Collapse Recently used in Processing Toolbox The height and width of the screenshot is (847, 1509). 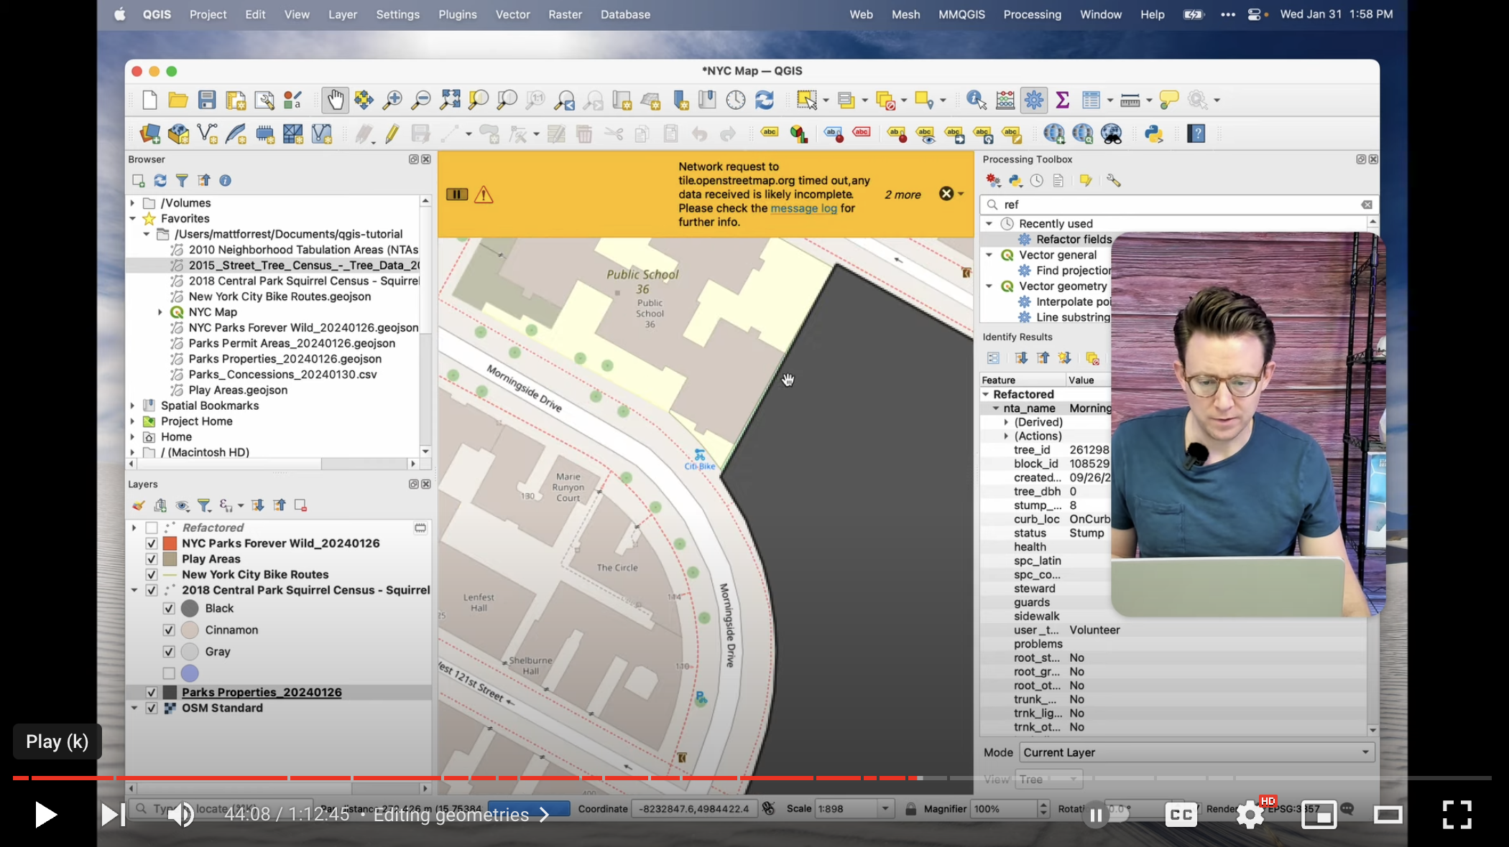pos(989,224)
